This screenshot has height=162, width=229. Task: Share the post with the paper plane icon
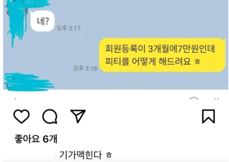pyautogui.click(x=78, y=116)
